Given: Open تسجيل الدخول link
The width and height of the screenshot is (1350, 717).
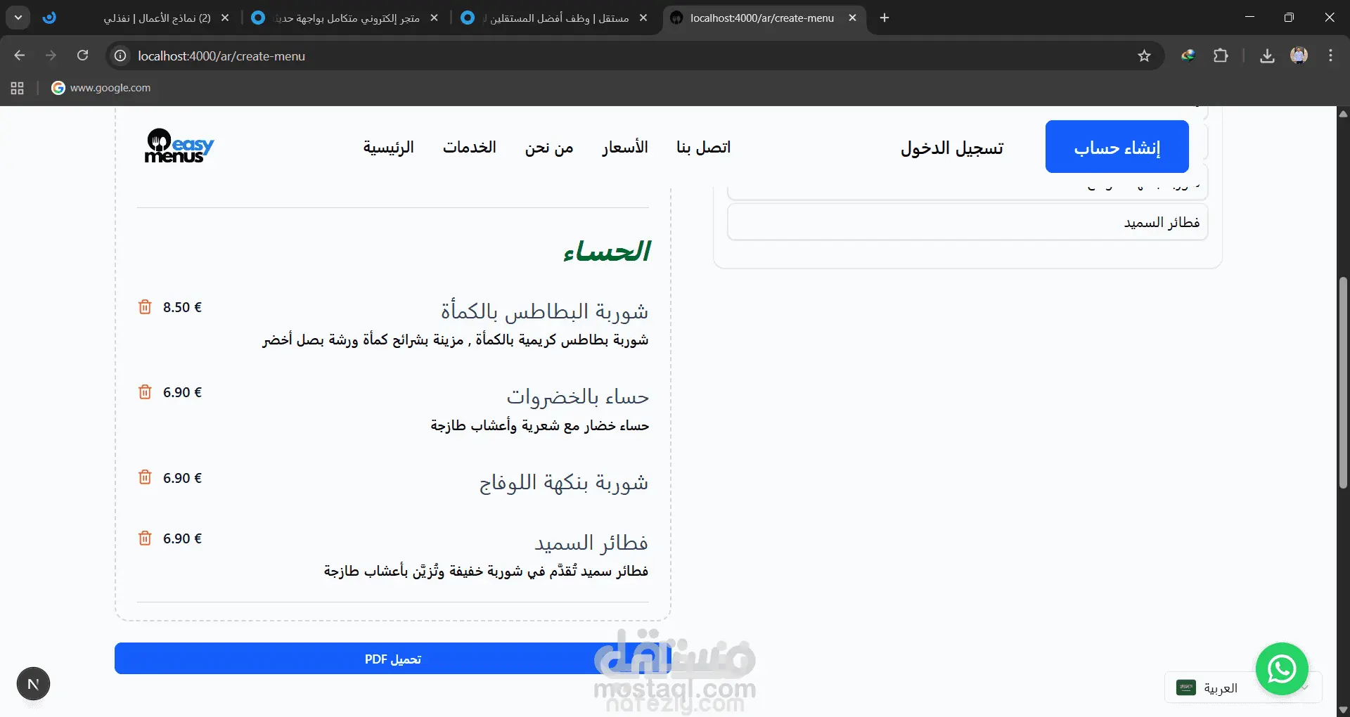Looking at the screenshot, I should 952,148.
